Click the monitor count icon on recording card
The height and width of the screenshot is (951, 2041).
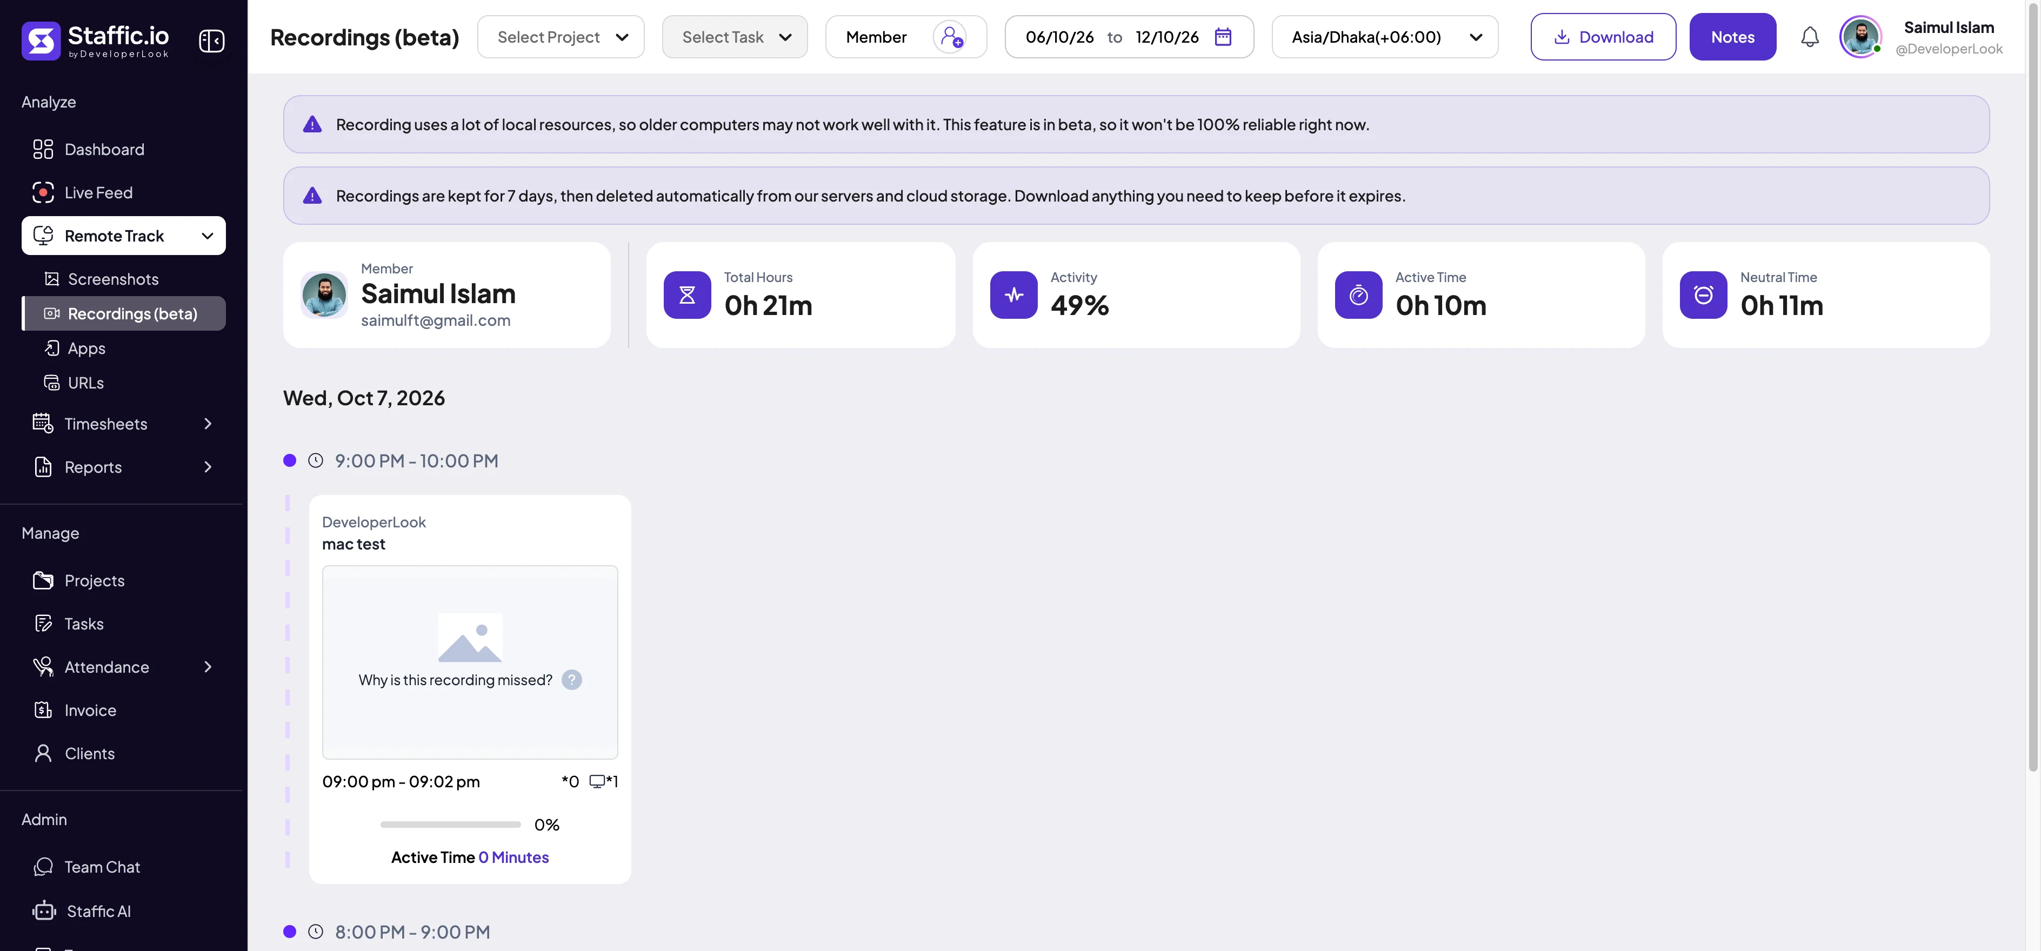point(597,781)
